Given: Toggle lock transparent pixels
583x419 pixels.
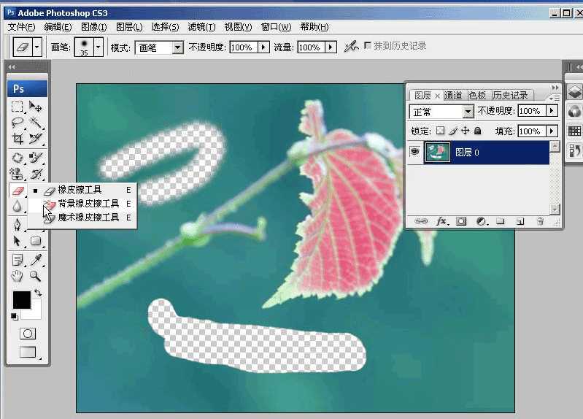Looking at the screenshot, I should (440, 131).
